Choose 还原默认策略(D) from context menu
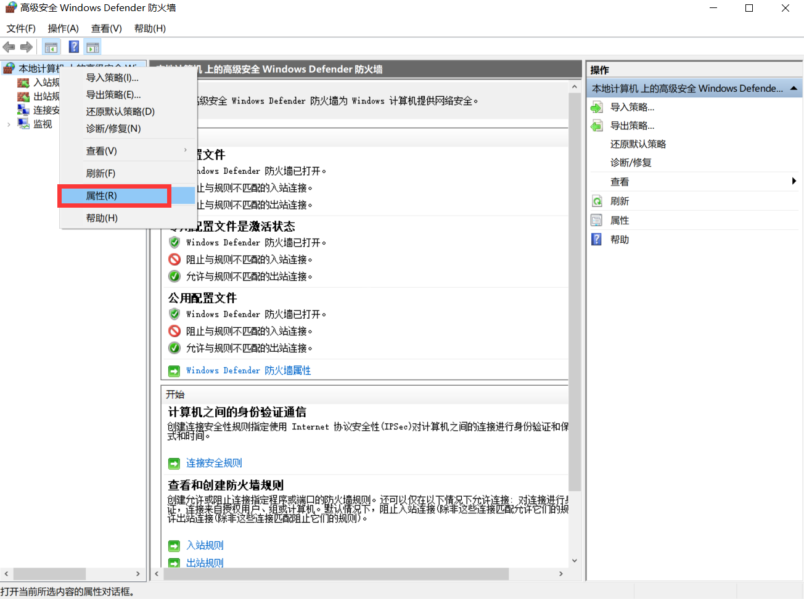Viewport: 804px width, 599px height. [x=120, y=112]
